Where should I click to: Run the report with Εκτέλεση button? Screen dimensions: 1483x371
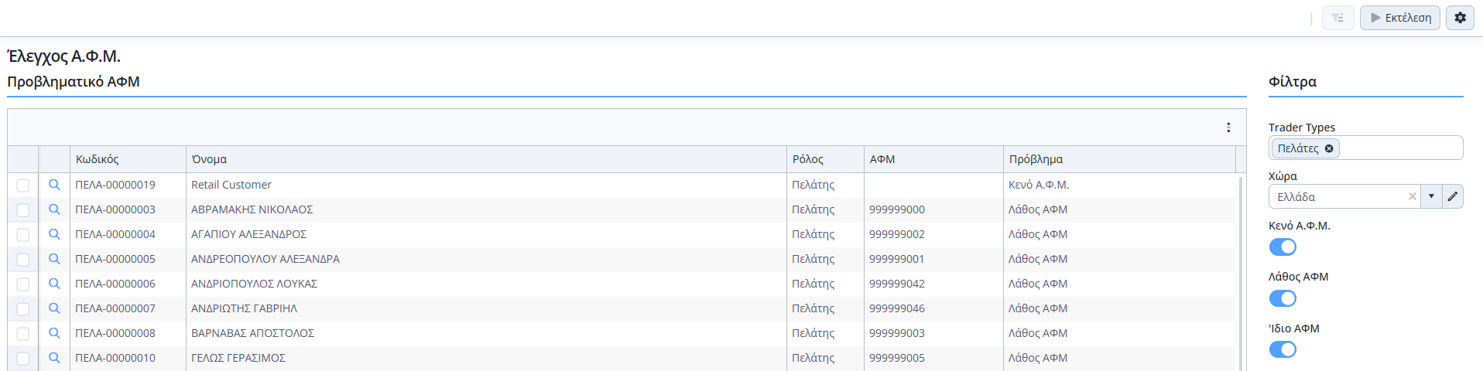tap(1399, 18)
